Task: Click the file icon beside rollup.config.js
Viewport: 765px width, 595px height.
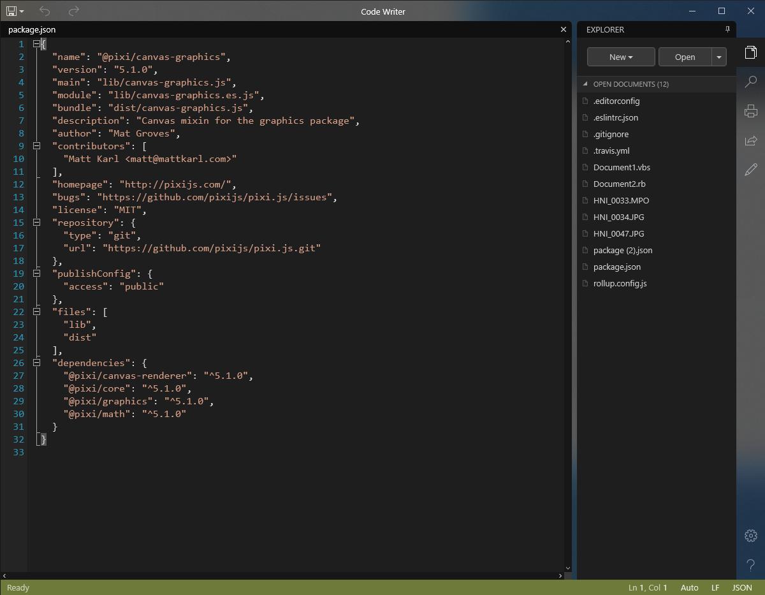Action: coord(585,283)
